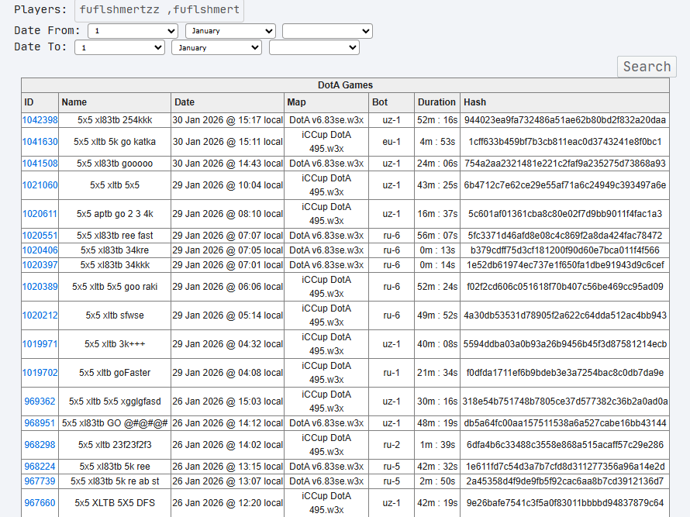Screen dimensions: 690x517
Task: Open the Date To month dropdown
Action: pos(216,47)
